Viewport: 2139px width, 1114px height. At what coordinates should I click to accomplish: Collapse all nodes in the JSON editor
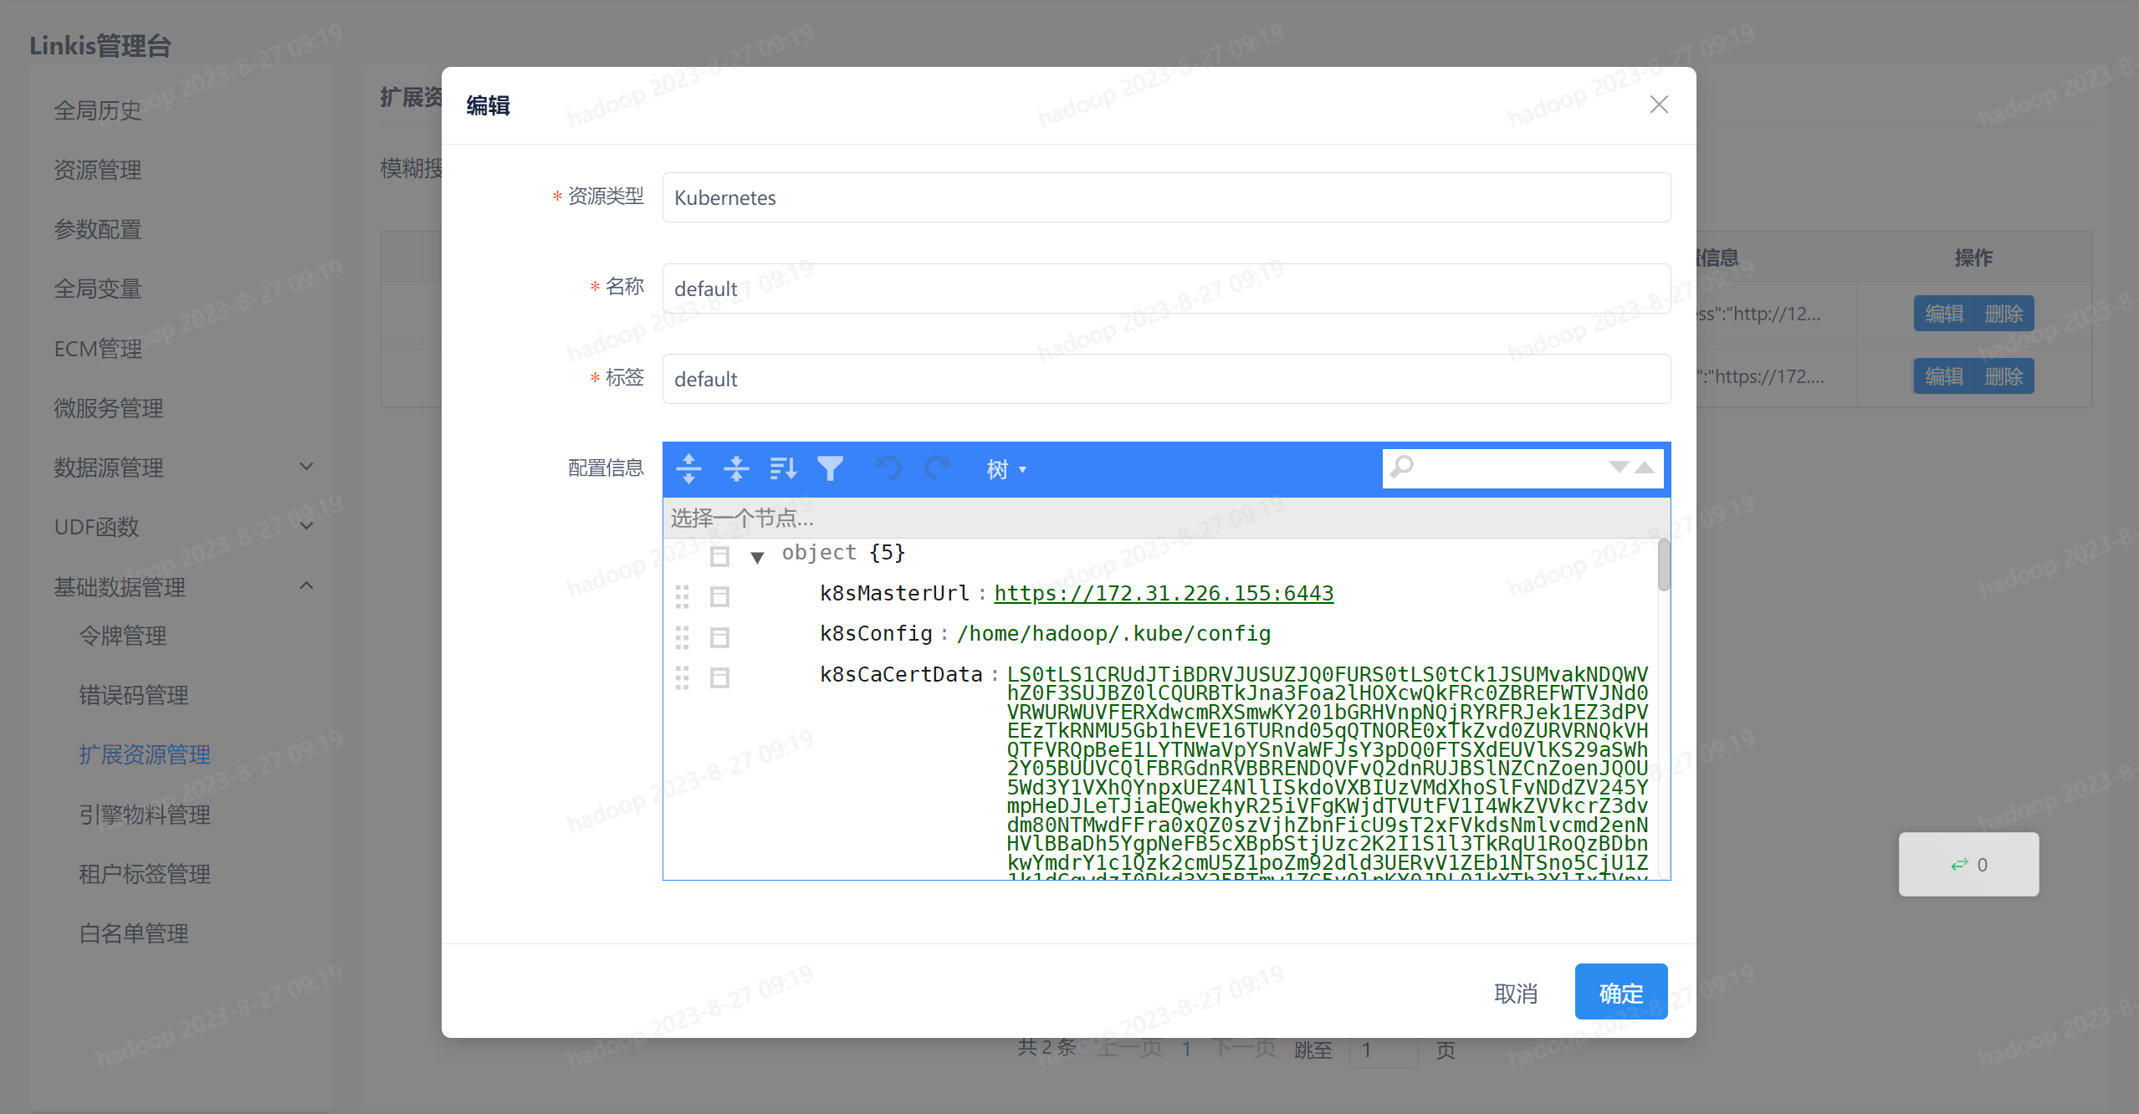[x=737, y=468]
